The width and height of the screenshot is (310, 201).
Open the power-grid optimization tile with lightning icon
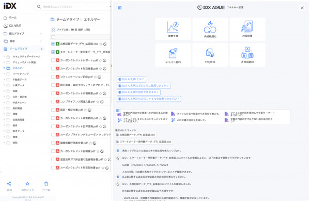pos(210,29)
